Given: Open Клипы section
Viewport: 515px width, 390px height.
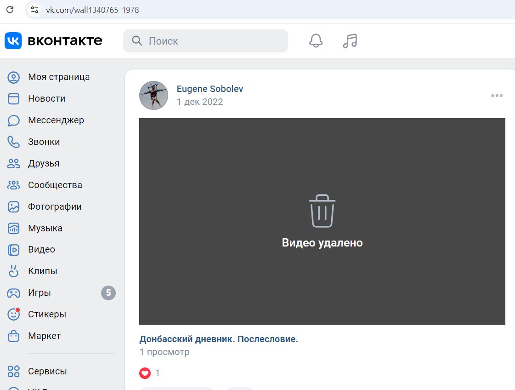Looking at the screenshot, I should [42, 271].
